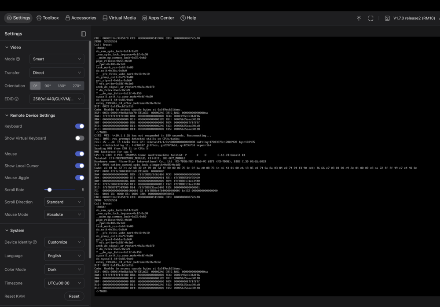
Task: Click the Settings gear icon in toolbar
Action: [9, 18]
